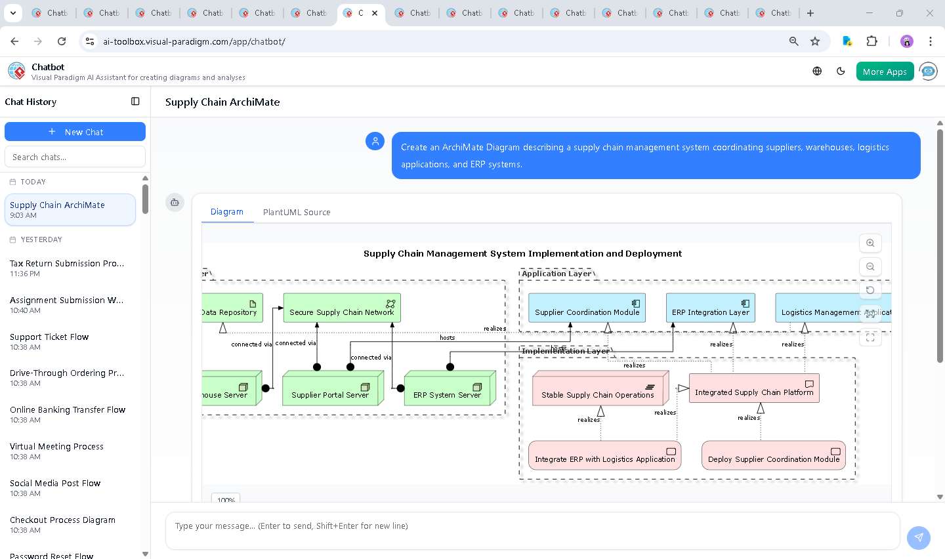This screenshot has width=945, height=559.
Task: Toggle the language globe menu
Action: pos(817,71)
